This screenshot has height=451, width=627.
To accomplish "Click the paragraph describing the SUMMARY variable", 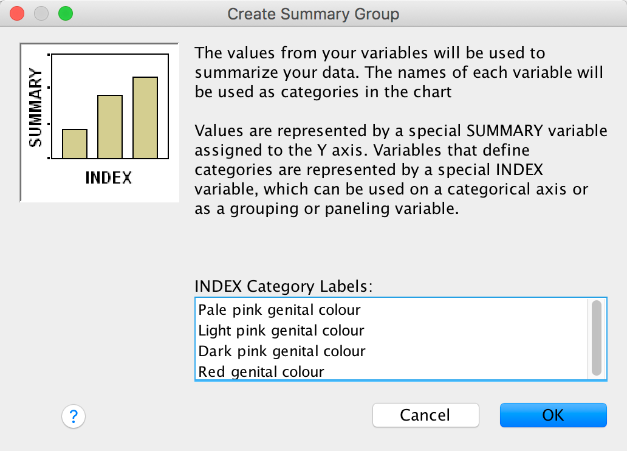I will point(400,169).
